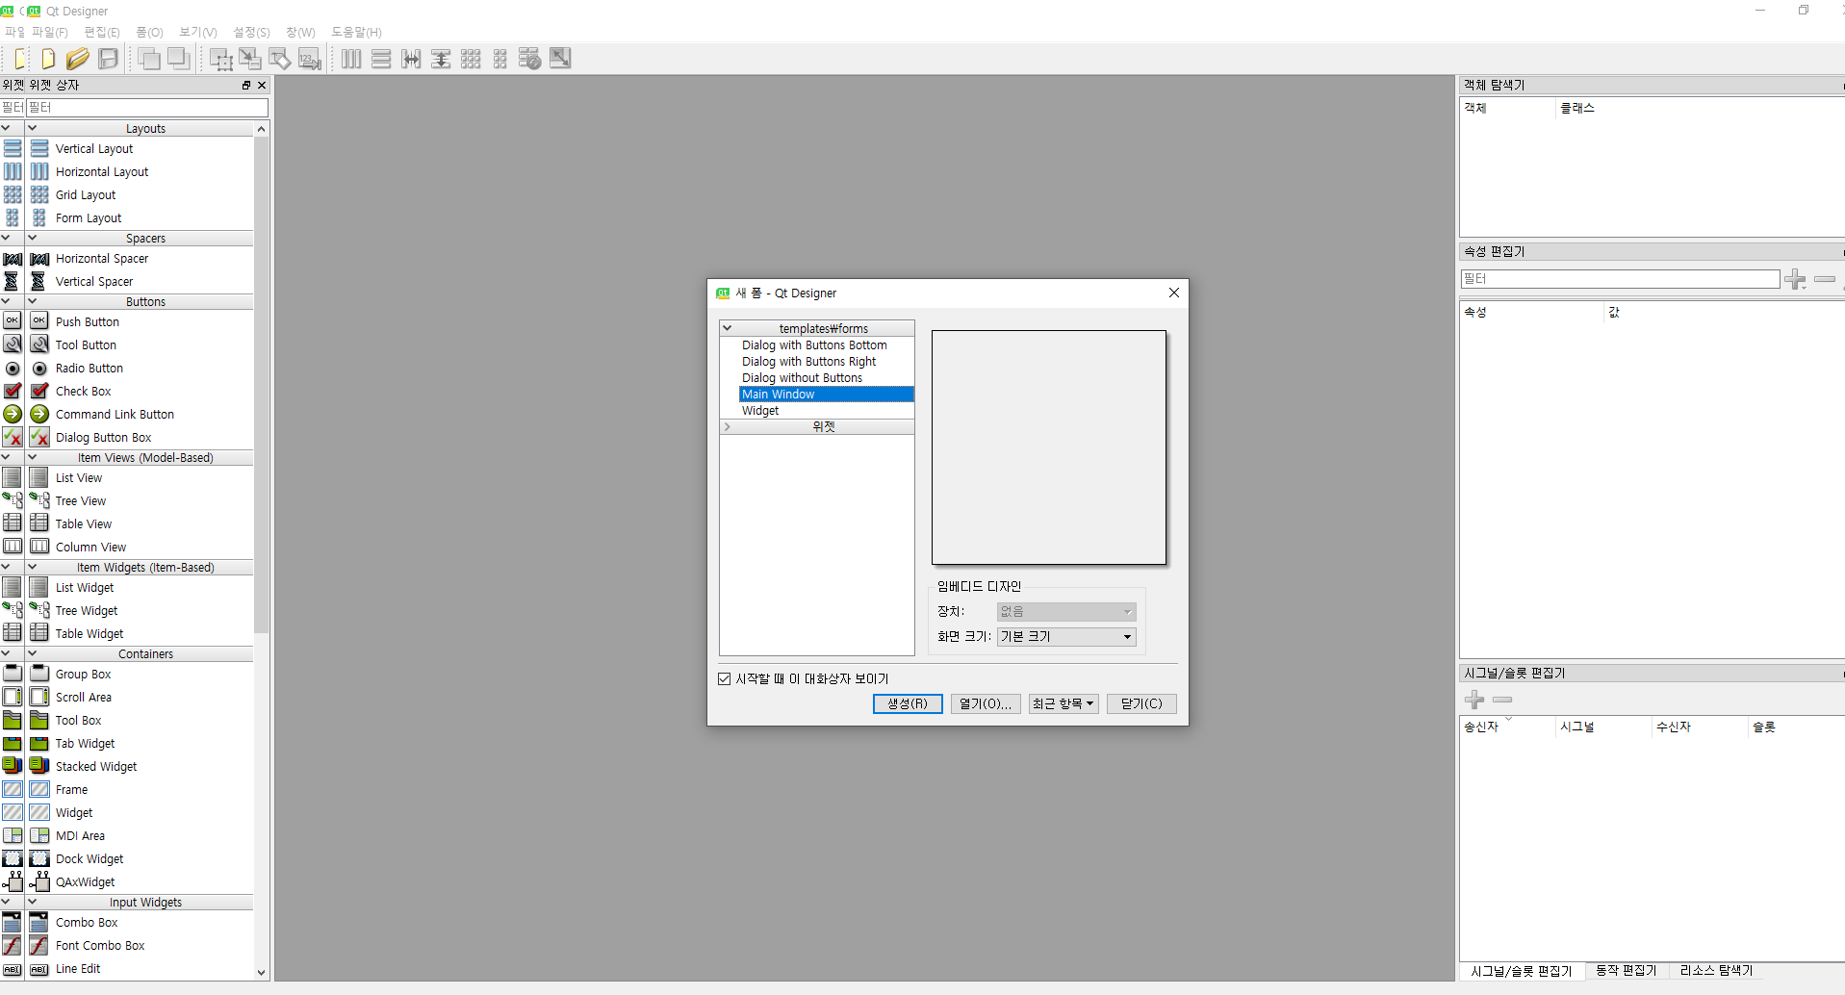This screenshot has height=995, width=1845.
Task: Click the 생성(R) button
Action: 908,703
